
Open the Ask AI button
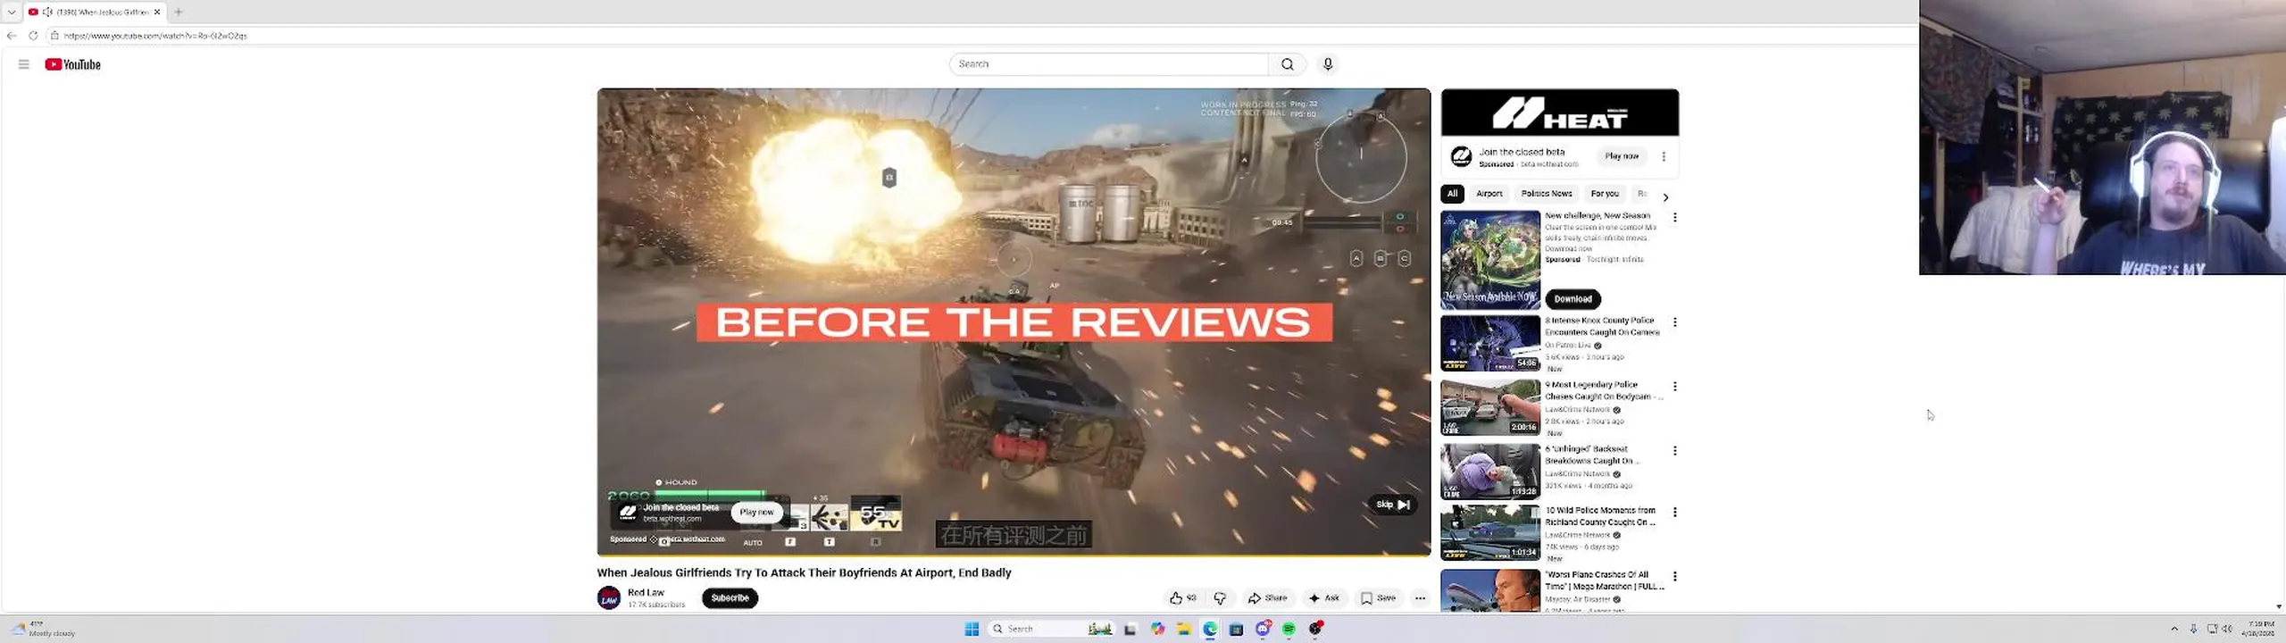(x=1323, y=598)
